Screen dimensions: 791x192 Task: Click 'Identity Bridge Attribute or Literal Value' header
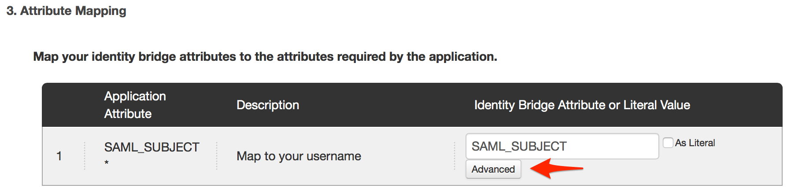582,105
